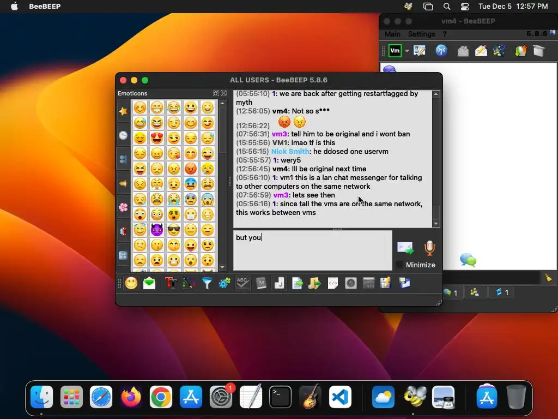This screenshot has height=419, width=558.
Task: Open the BeeBEEP menu in the menu bar
Action: tap(45, 6)
